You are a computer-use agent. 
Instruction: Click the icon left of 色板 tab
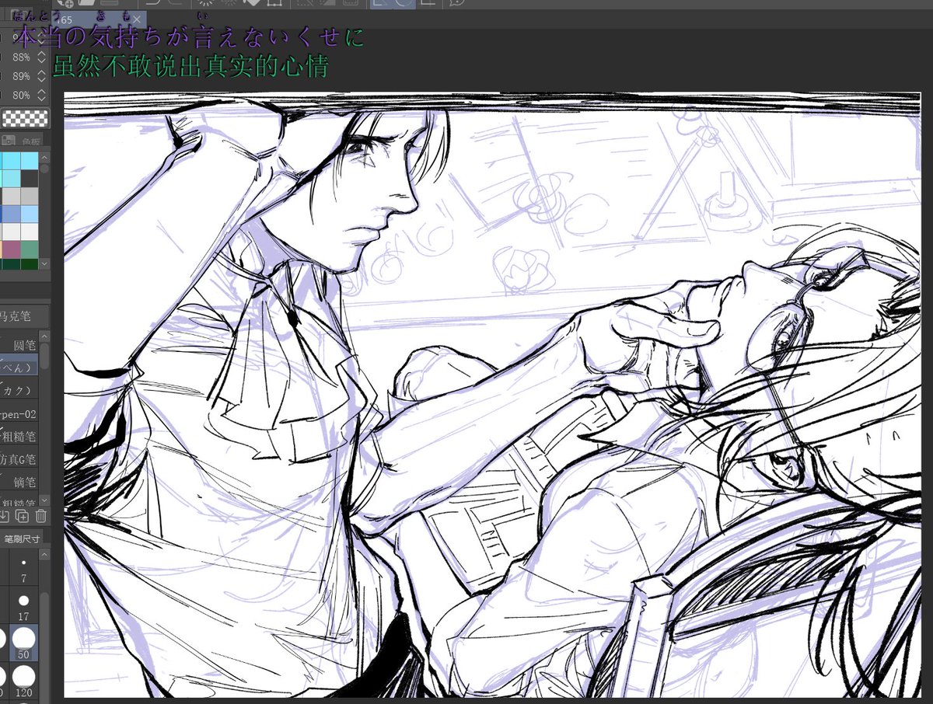(x=9, y=141)
